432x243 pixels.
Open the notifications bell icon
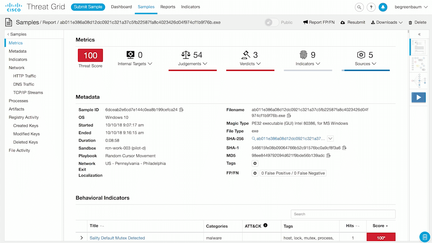(383, 7)
